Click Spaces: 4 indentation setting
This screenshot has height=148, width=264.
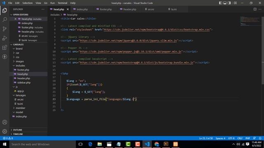(220, 138)
